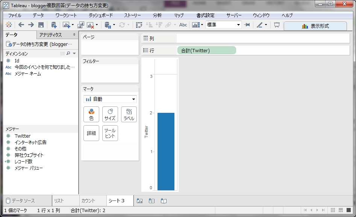Duplicate sheet toolbar icon

click(80, 25)
